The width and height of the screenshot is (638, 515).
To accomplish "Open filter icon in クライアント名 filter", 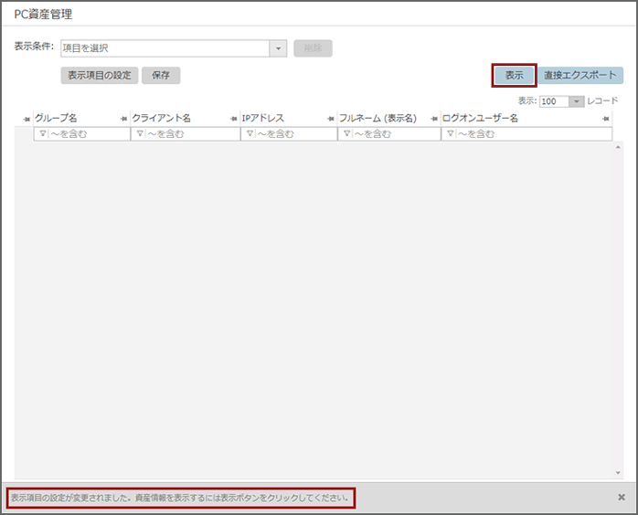I will (x=140, y=133).
